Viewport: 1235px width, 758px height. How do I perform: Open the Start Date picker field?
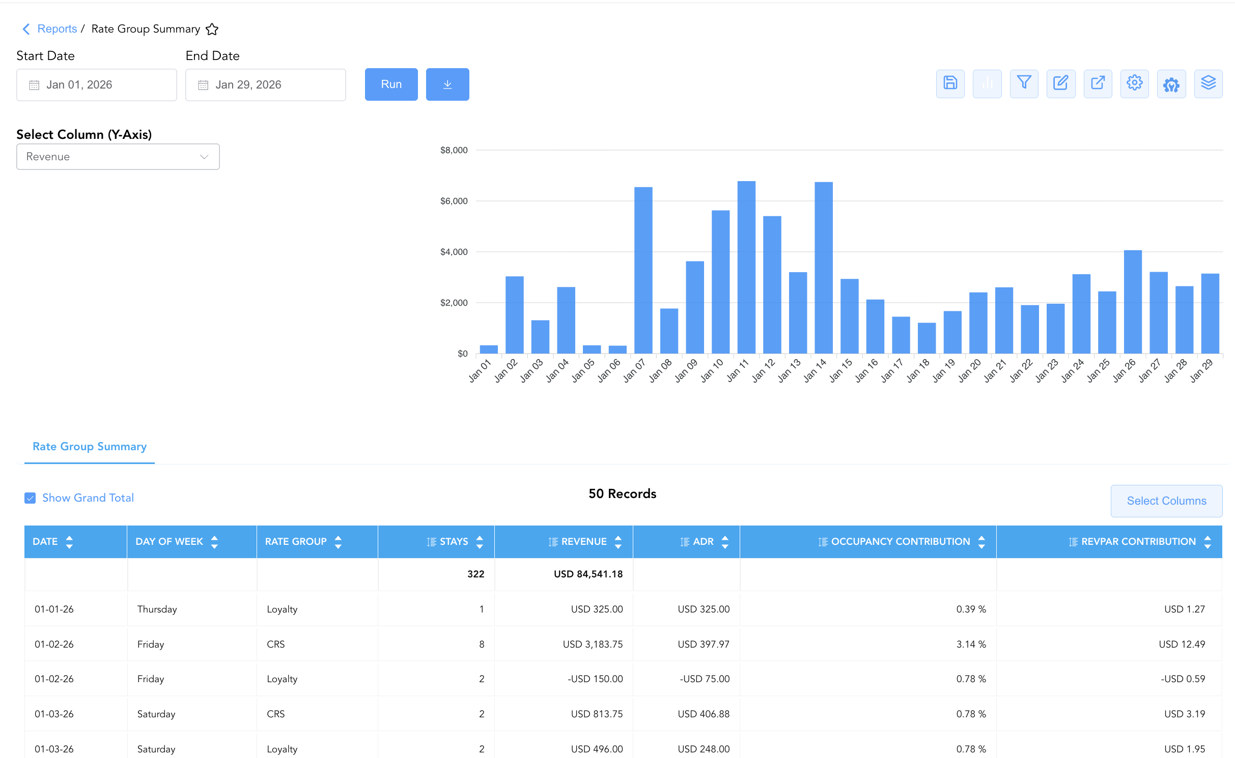click(97, 85)
